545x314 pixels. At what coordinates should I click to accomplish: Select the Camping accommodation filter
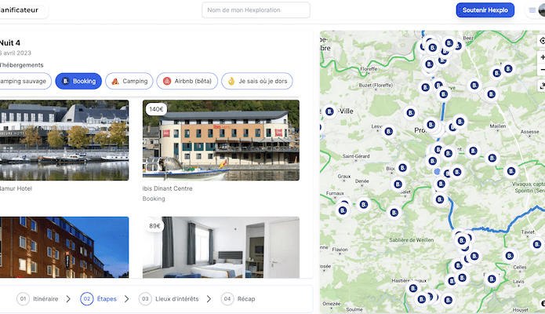click(129, 81)
